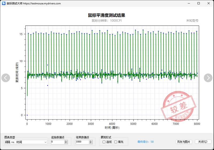
Task: Click inside the 起始数据点 input field
Action: tap(57, 142)
